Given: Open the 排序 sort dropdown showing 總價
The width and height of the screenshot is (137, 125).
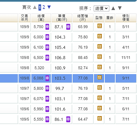Looking at the screenshot, I should click(x=102, y=8).
